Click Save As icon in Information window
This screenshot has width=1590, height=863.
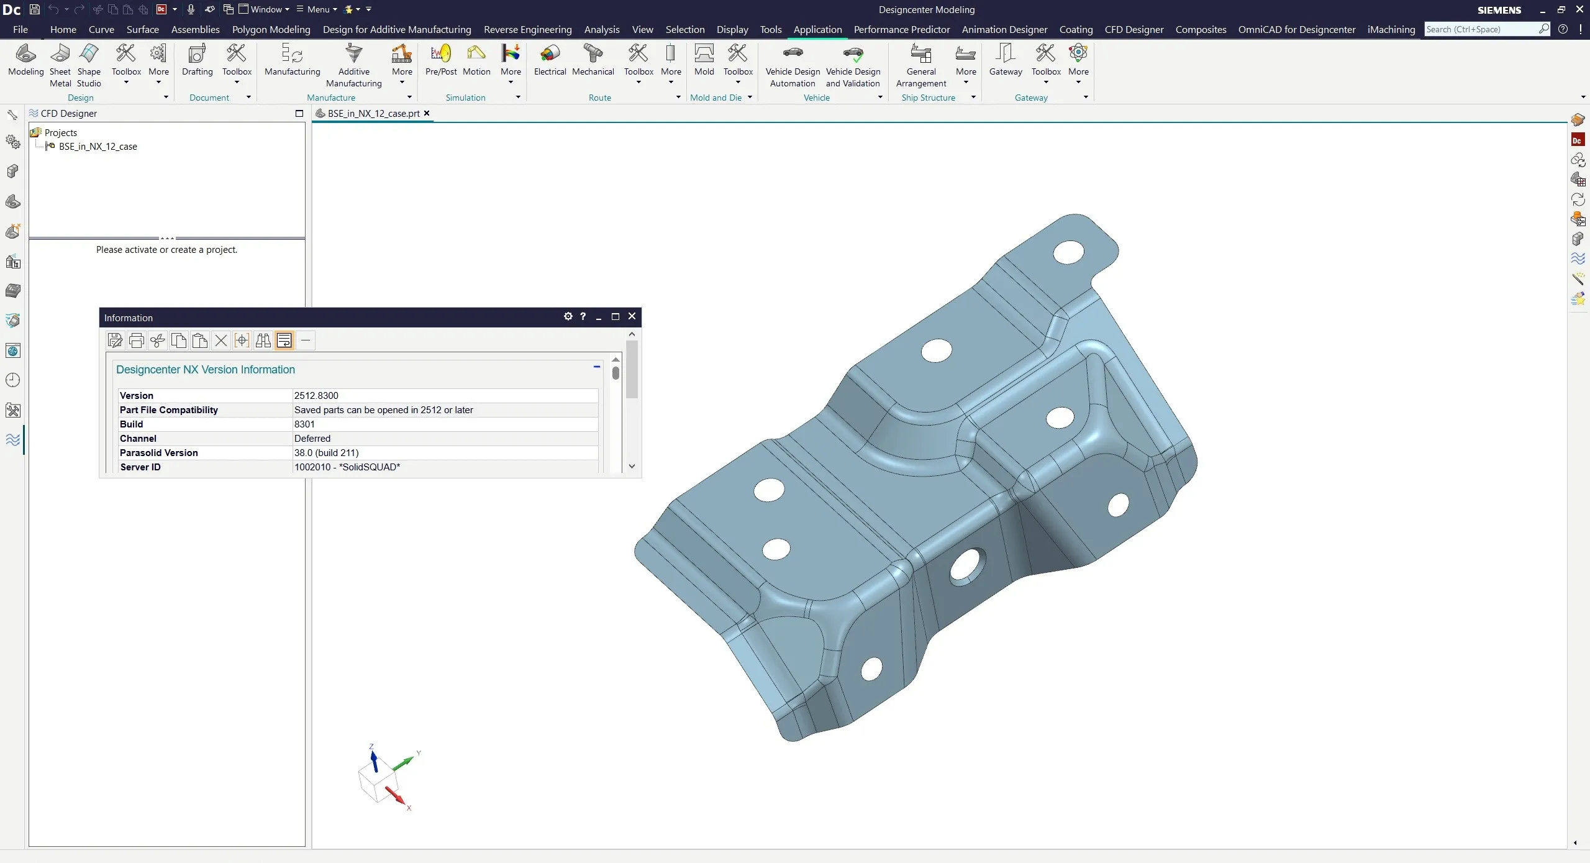coord(115,340)
